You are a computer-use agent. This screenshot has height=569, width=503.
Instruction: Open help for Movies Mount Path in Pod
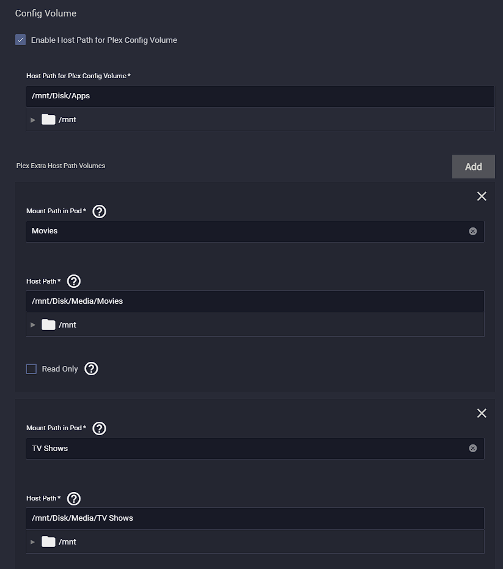pyautogui.click(x=99, y=211)
